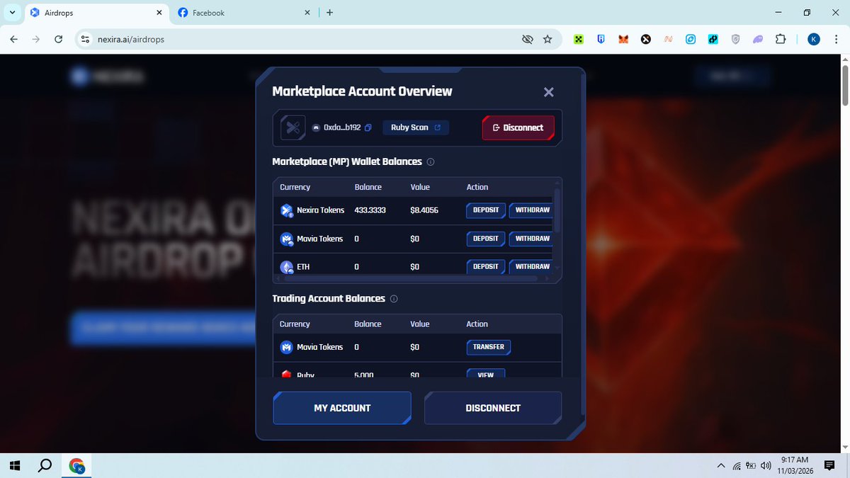Transfer Mavia Tokens in Trading Account
Viewport: 850px width, 478px height.
coord(489,347)
